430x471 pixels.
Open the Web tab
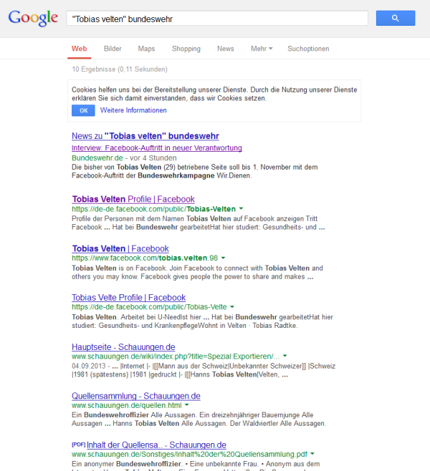click(x=80, y=49)
